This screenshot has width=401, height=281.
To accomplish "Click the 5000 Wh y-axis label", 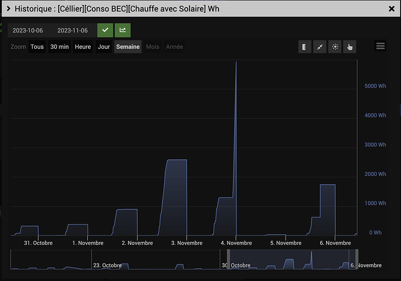I will pyautogui.click(x=375, y=86).
